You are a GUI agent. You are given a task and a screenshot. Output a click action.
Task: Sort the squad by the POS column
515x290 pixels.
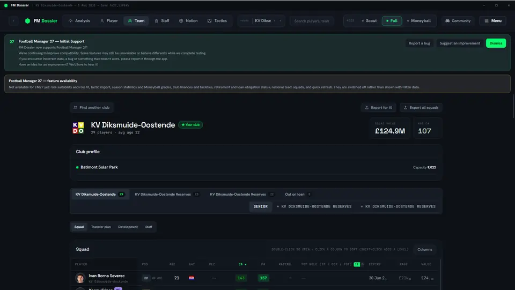tap(145, 264)
